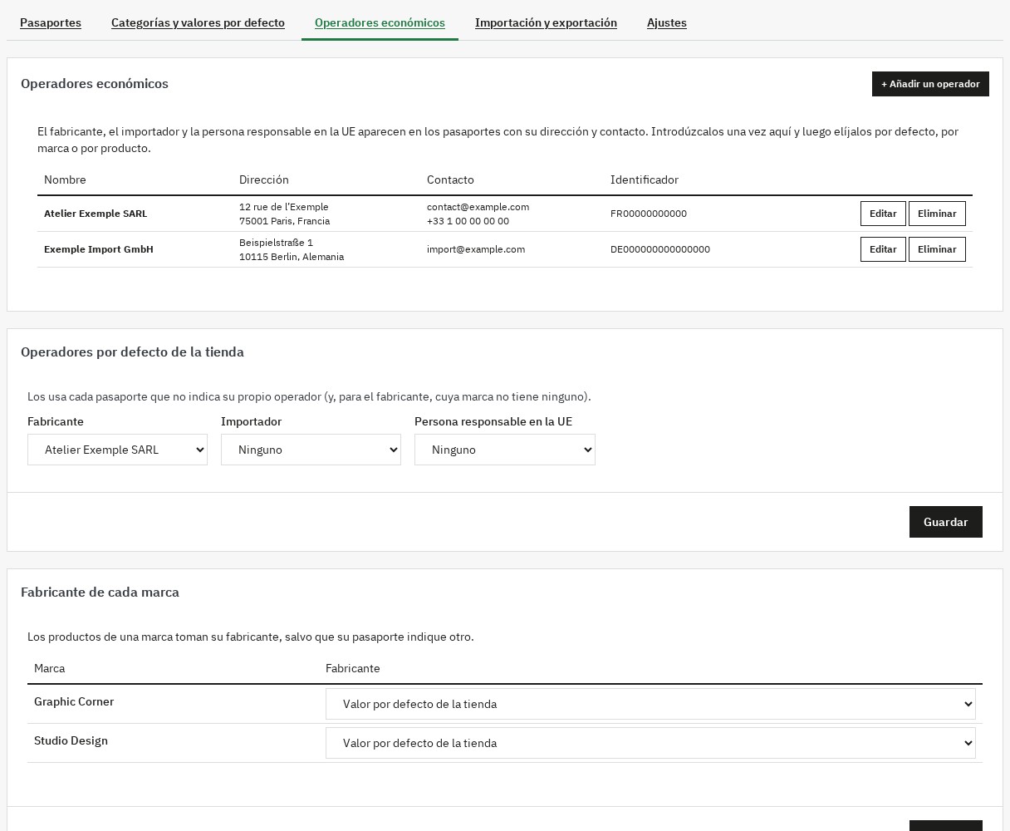Click the Studio Design brand name
The width and height of the screenshot is (1010, 831).
point(71,740)
